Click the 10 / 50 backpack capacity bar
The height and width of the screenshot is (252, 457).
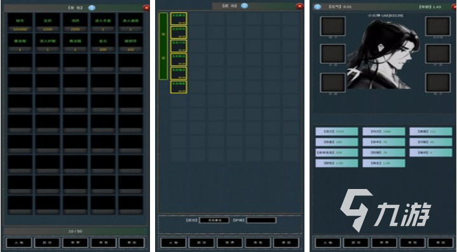click(76, 231)
